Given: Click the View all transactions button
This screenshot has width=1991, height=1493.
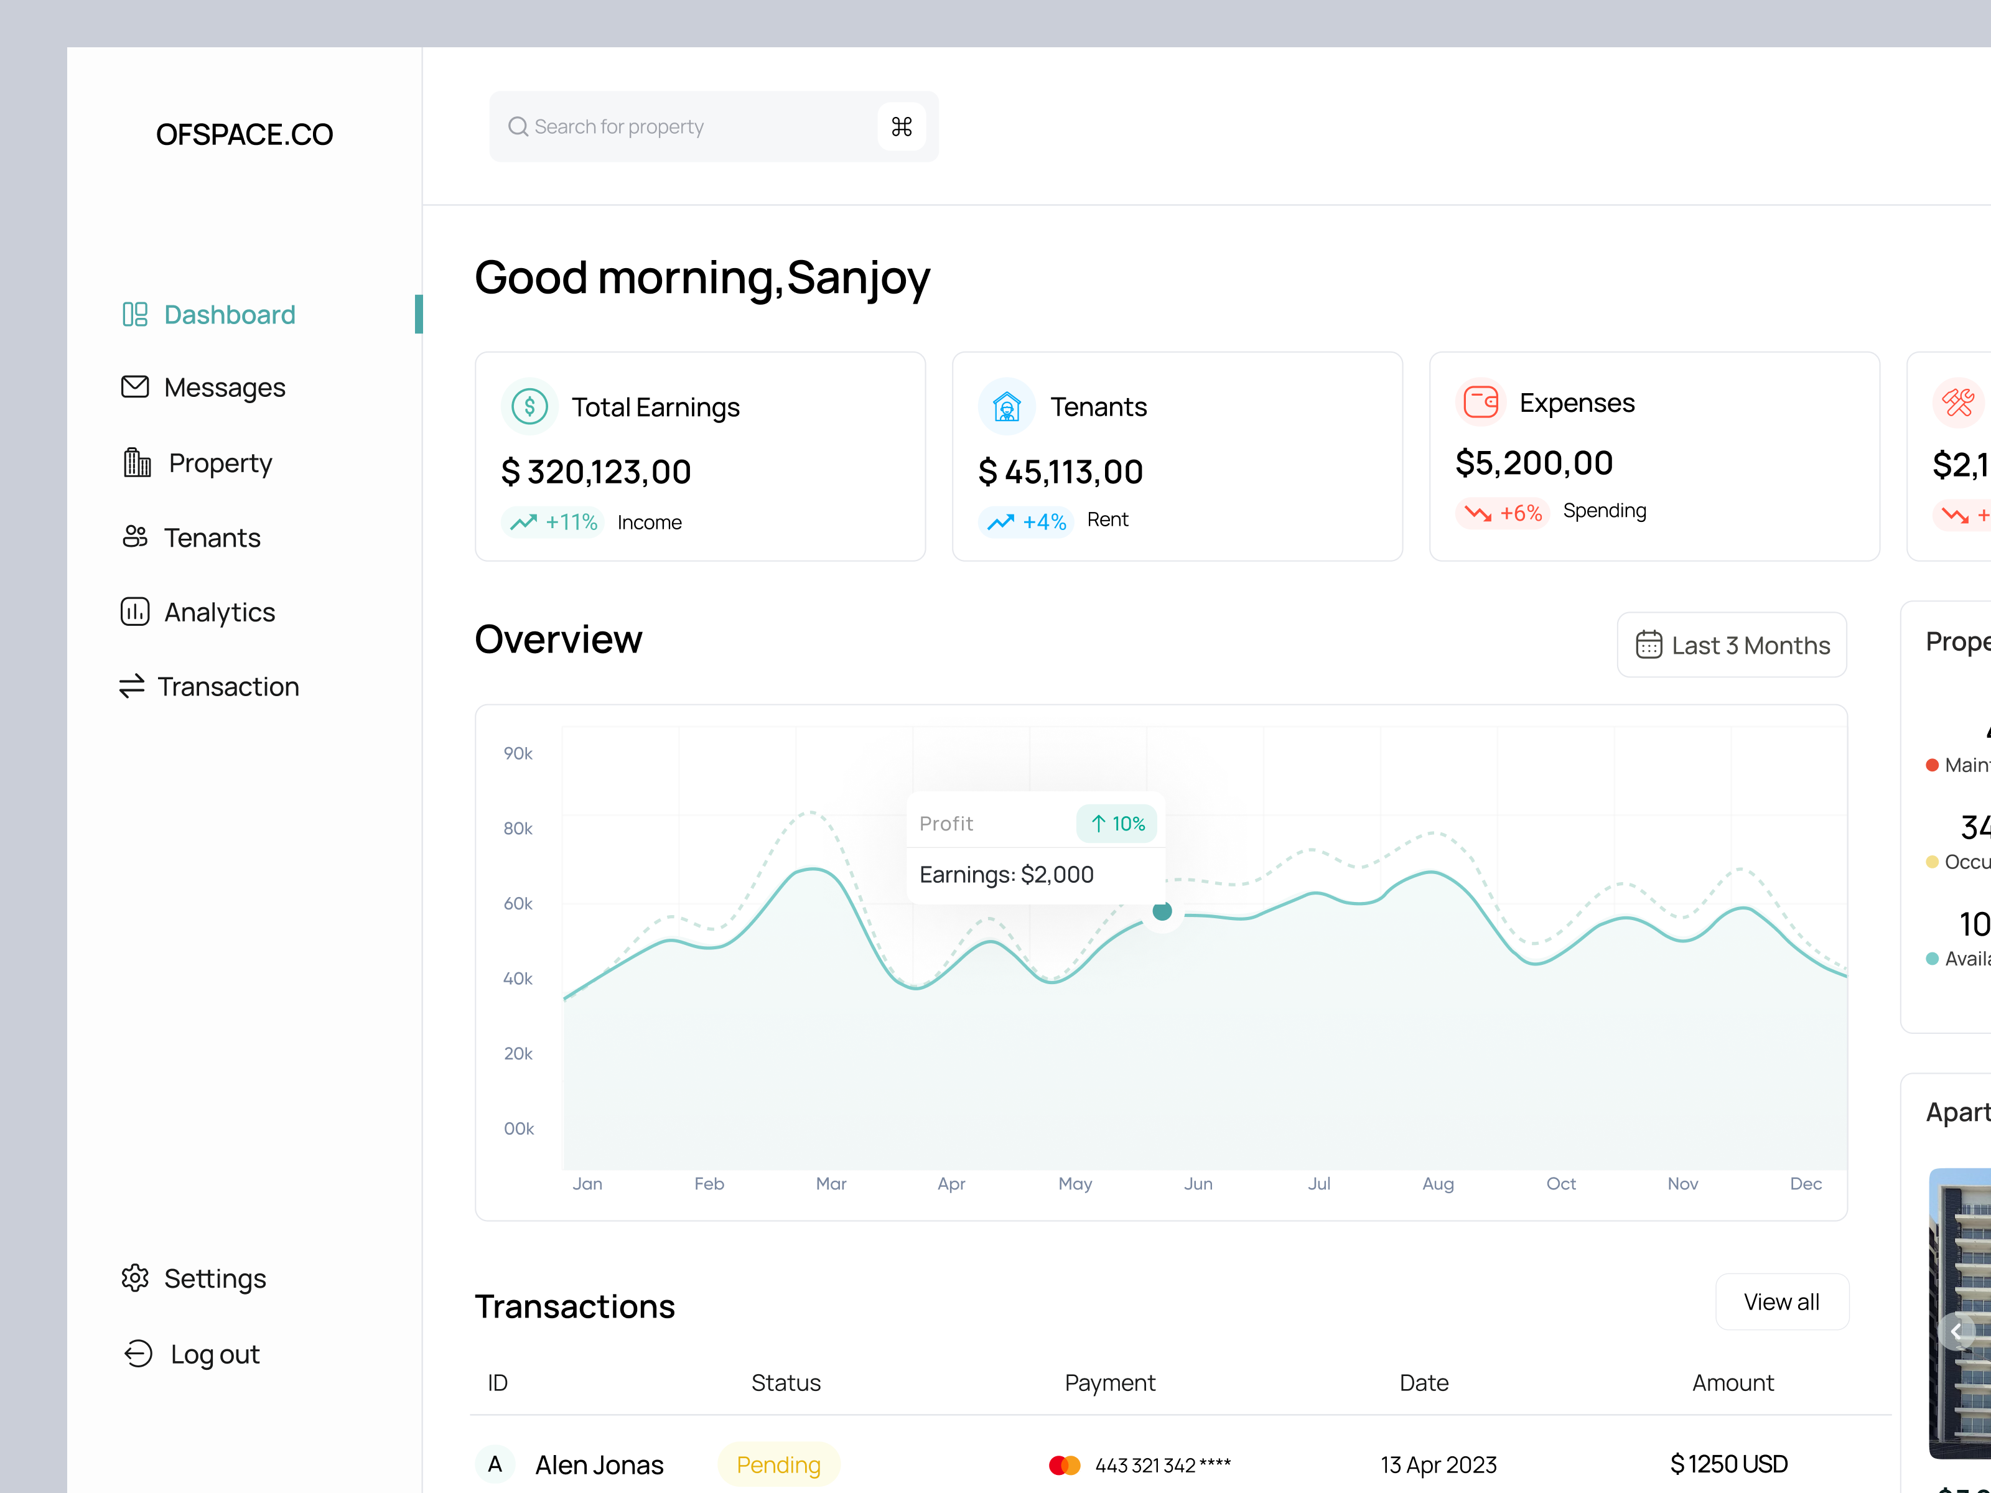Looking at the screenshot, I should tap(1781, 1301).
